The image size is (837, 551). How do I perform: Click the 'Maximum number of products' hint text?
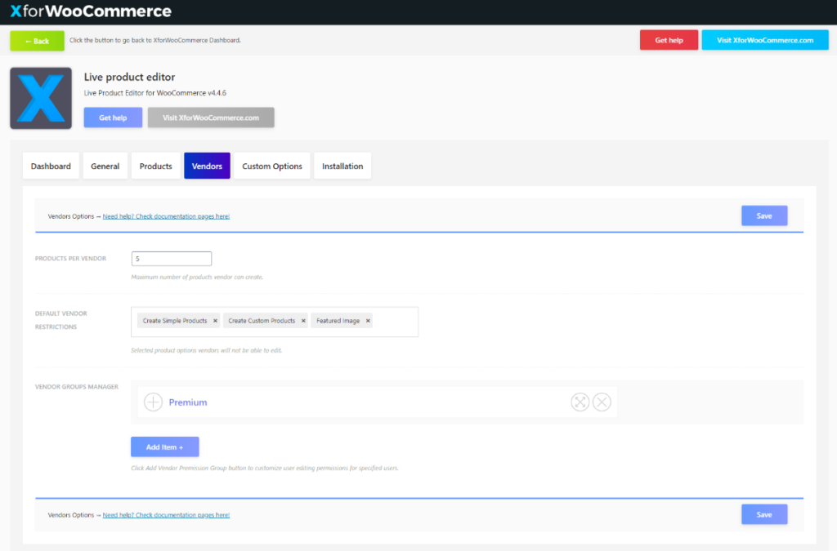coord(197,277)
